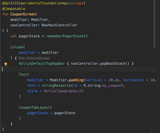The width and height of the screenshot is (160, 133).
Task: Click the "id" named argument in stringResource
Action: coord(75,85)
